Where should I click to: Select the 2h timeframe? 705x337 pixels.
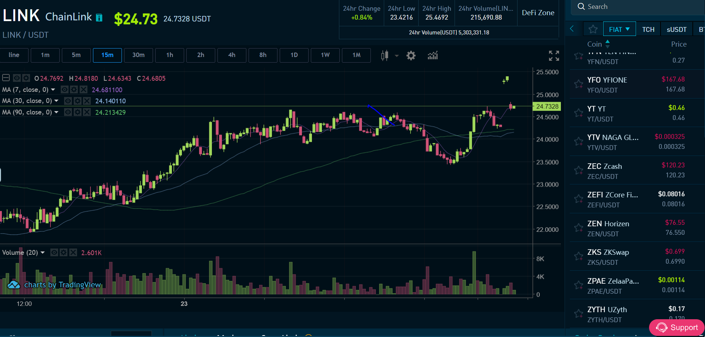(201, 55)
